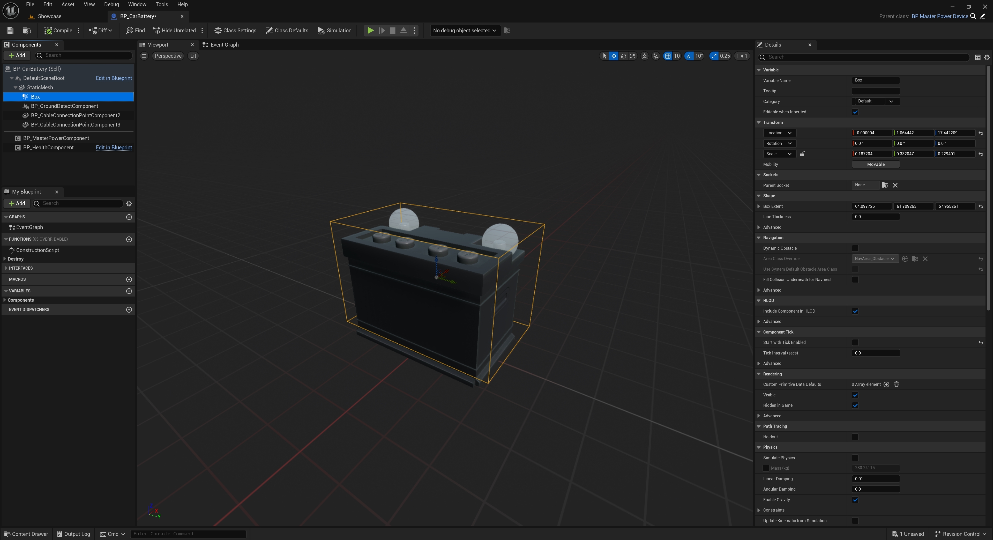Click Edit in Blueprint link for BP_HealthComponent
This screenshot has width=993, height=540.
point(114,147)
